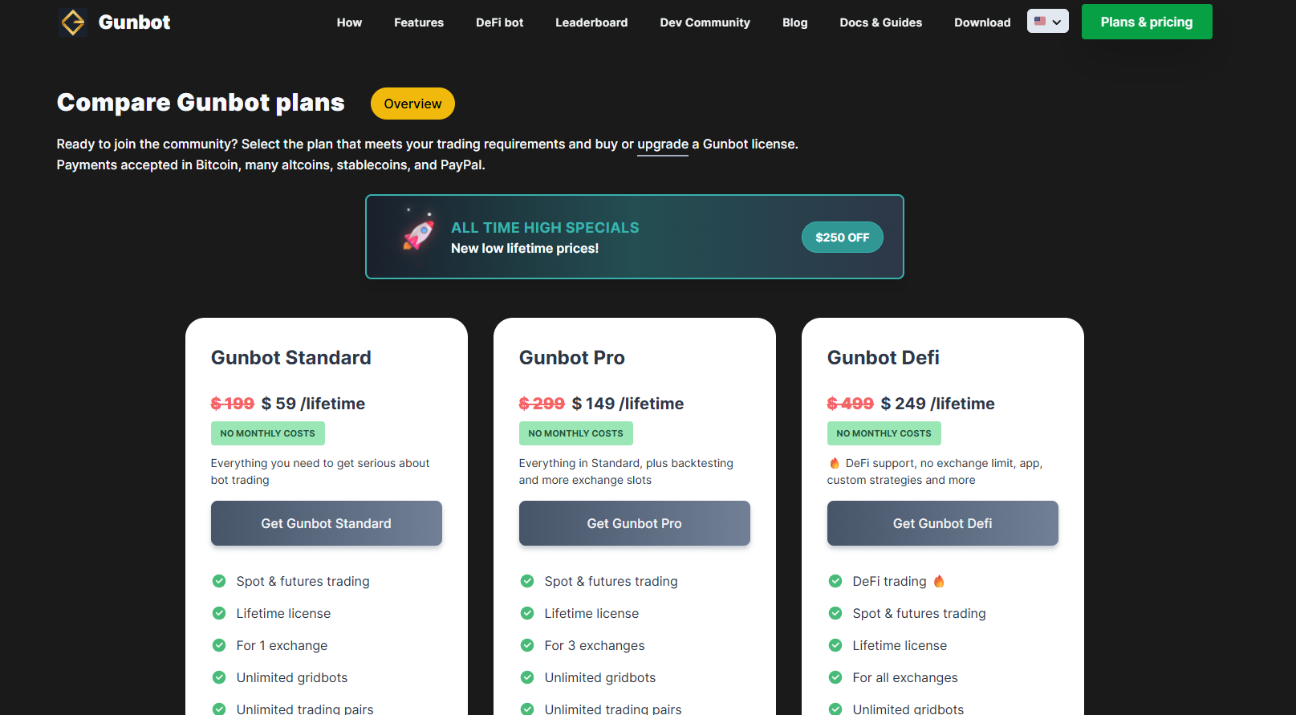Open the Leaderboard nav item

point(591,22)
